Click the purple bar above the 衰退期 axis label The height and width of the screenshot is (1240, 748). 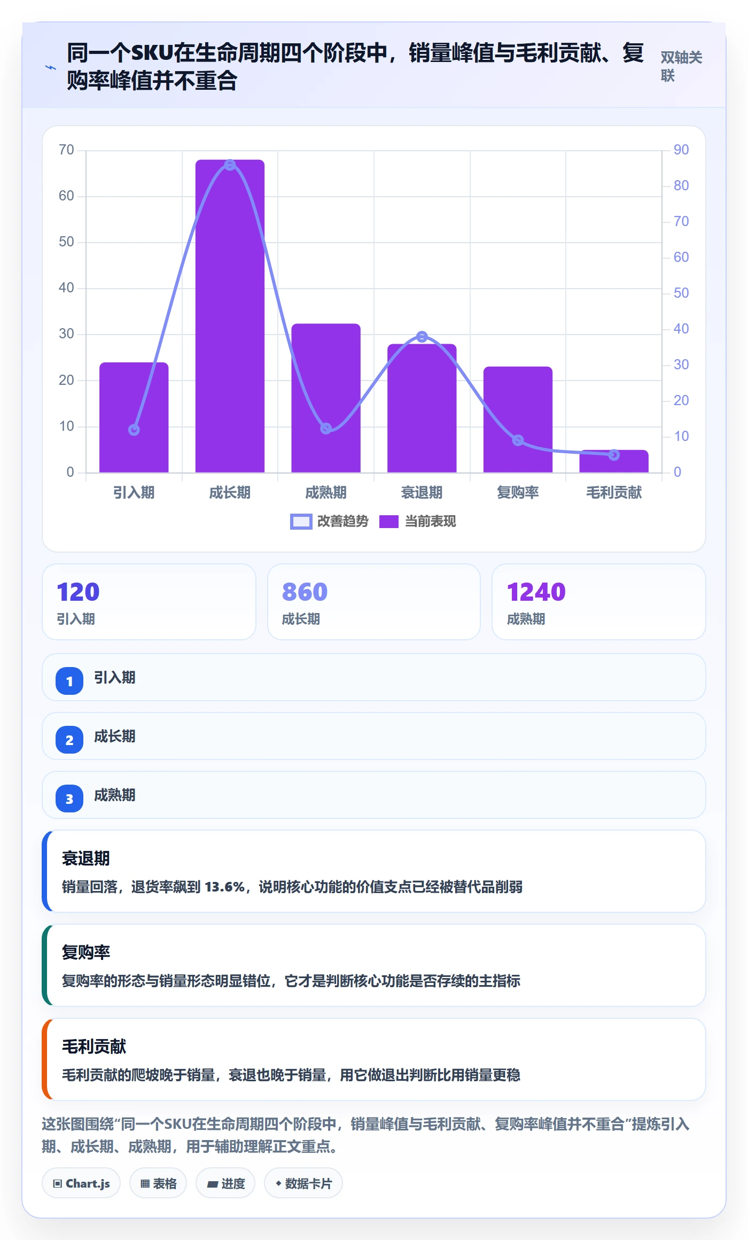[x=422, y=408]
